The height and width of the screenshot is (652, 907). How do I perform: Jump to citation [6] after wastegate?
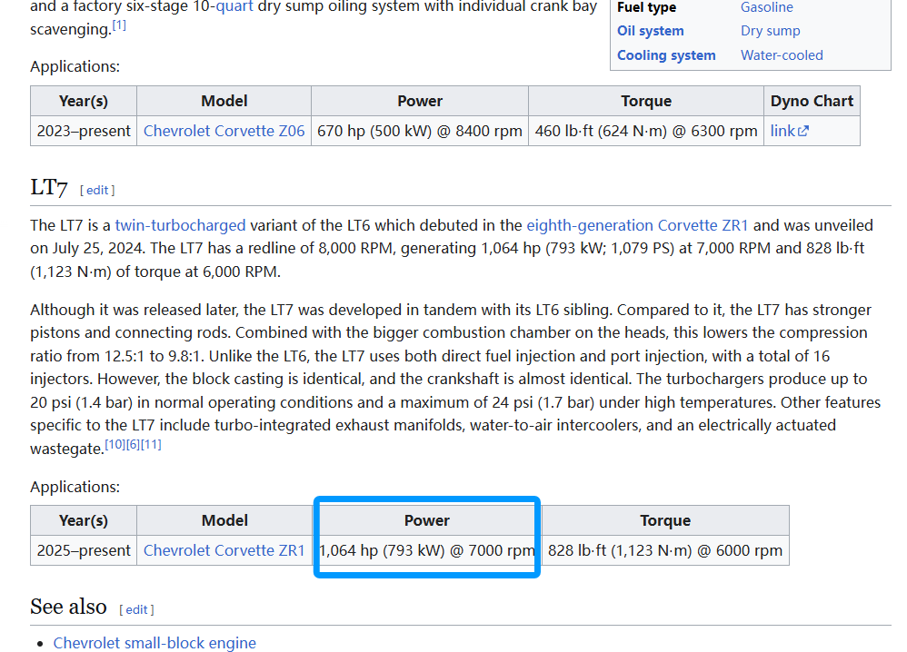[x=133, y=444]
